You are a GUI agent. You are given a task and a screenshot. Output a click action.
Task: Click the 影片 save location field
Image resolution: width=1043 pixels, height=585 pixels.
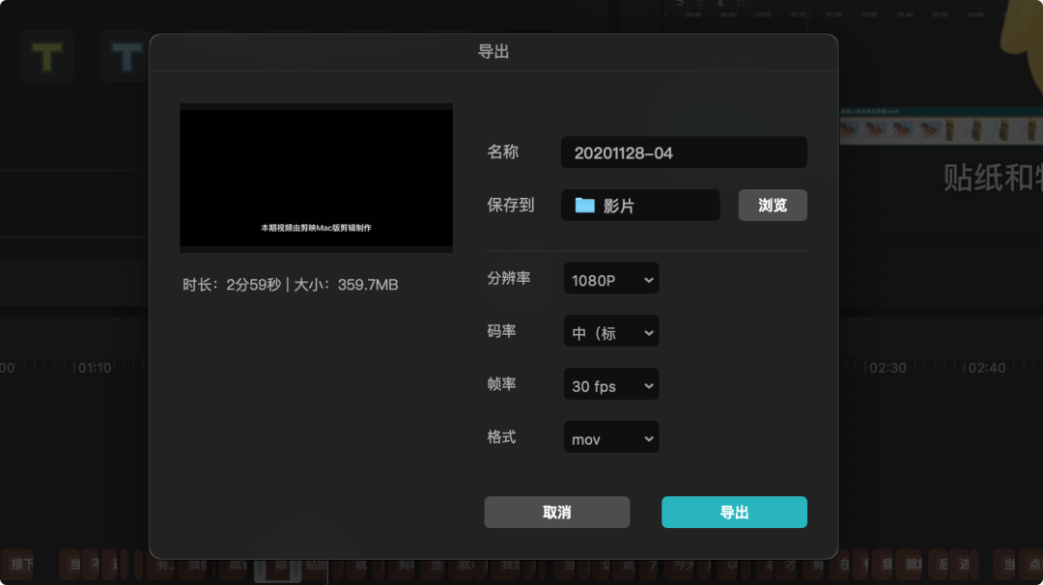point(640,206)
